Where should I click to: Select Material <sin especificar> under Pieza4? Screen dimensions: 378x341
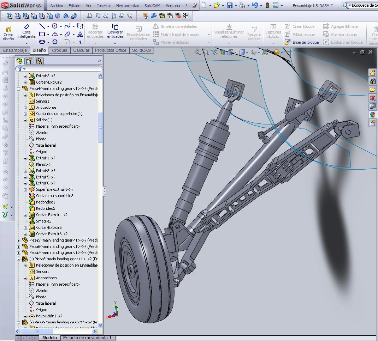[57, 126]
